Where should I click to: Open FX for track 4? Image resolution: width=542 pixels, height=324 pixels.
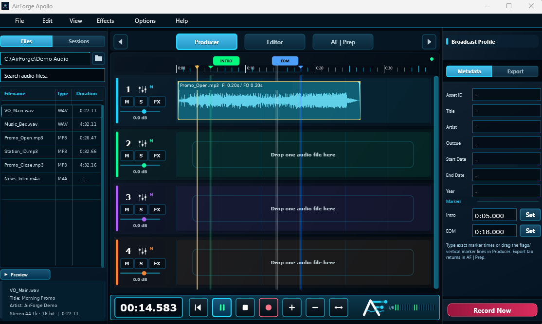(157, 263)
